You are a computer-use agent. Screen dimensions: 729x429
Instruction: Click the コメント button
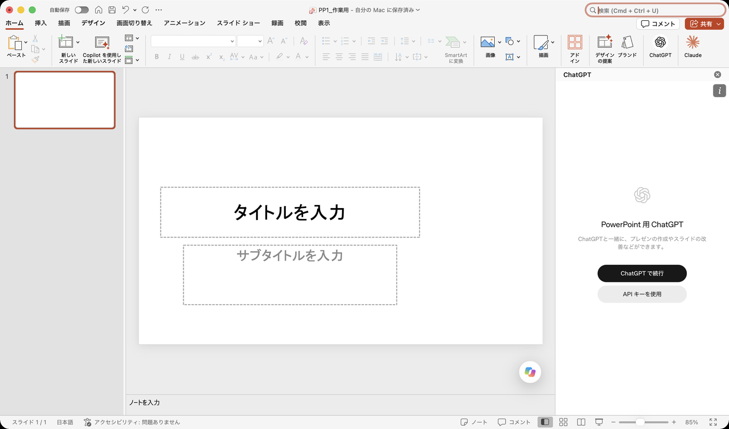[658, 24]
